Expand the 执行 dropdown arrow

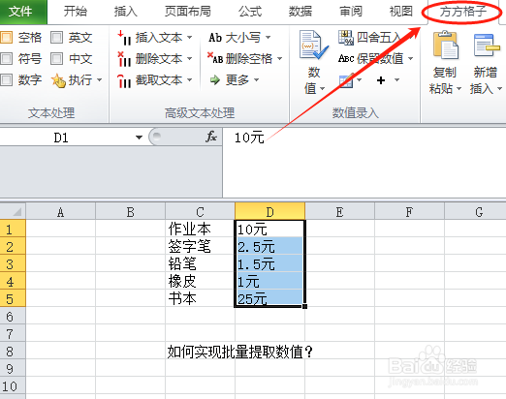[99, 79]
